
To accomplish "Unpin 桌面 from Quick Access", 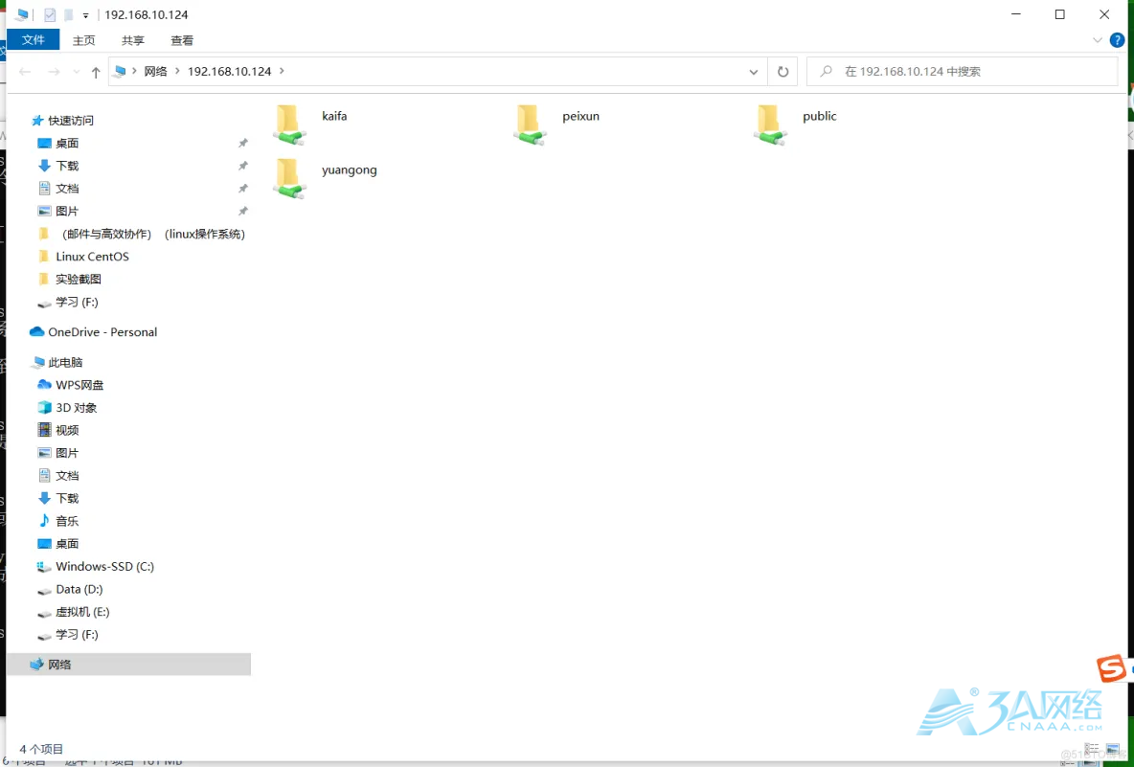I will coord(243,143).
